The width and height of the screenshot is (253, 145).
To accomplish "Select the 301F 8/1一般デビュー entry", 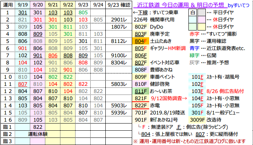I will pos(215,113).
